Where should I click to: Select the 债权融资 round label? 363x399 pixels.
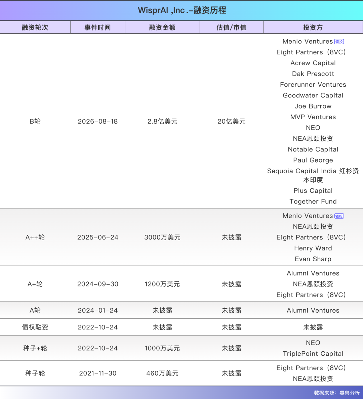(x=35, y=327)
